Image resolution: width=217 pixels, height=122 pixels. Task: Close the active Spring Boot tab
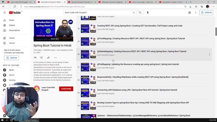coord(65,2)
